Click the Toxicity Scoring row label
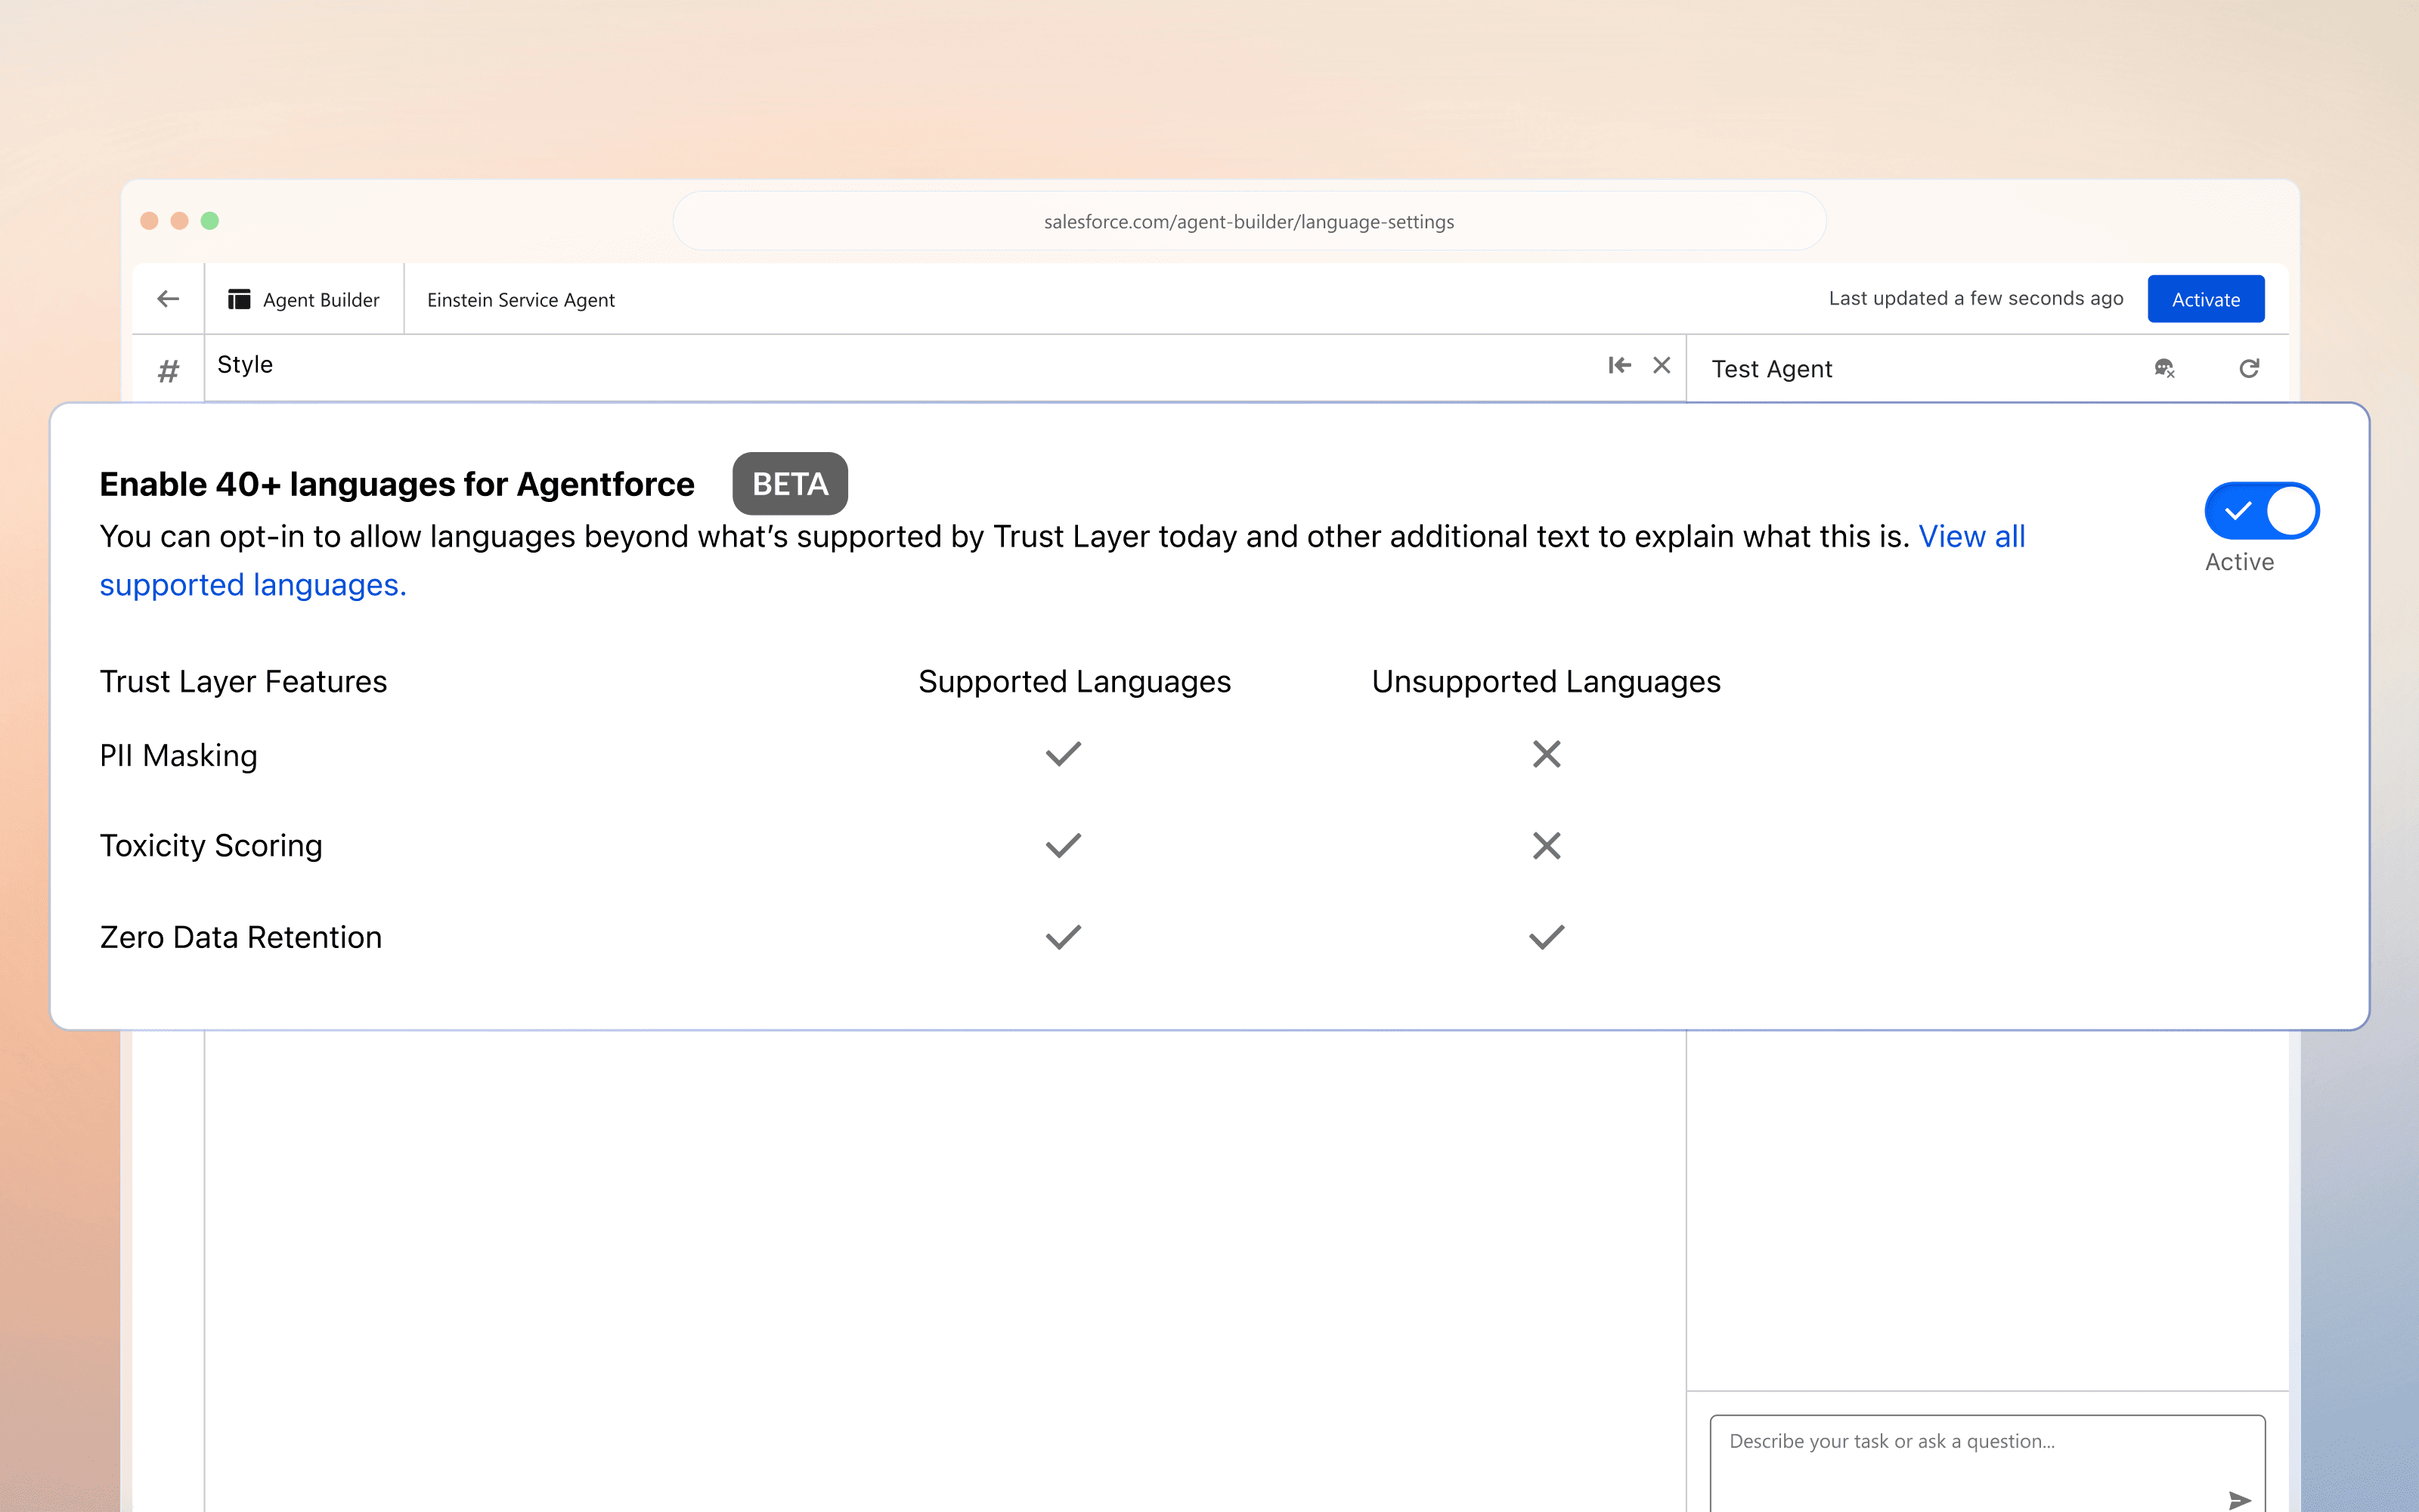 point(211,845)
